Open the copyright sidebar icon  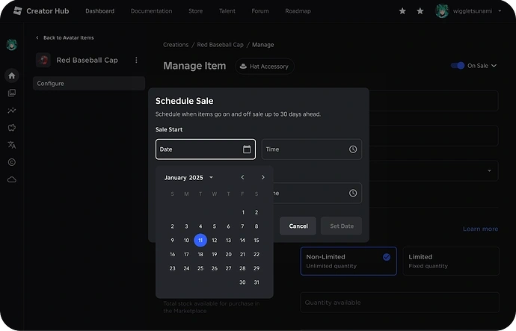tap(12, 162)
